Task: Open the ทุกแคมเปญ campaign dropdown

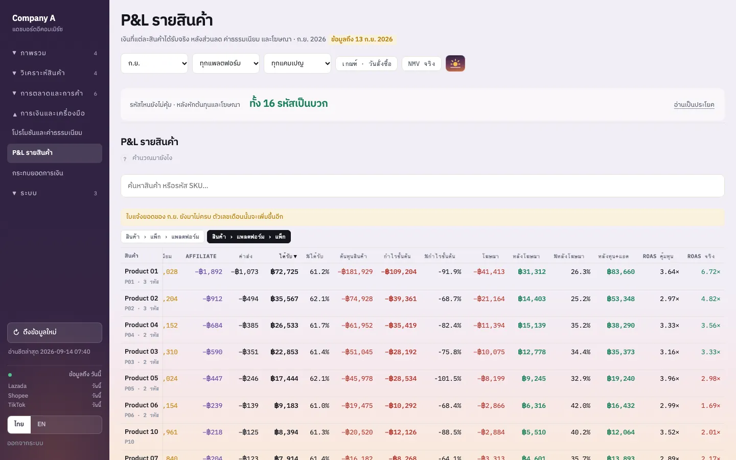Action: pos(297,63)
